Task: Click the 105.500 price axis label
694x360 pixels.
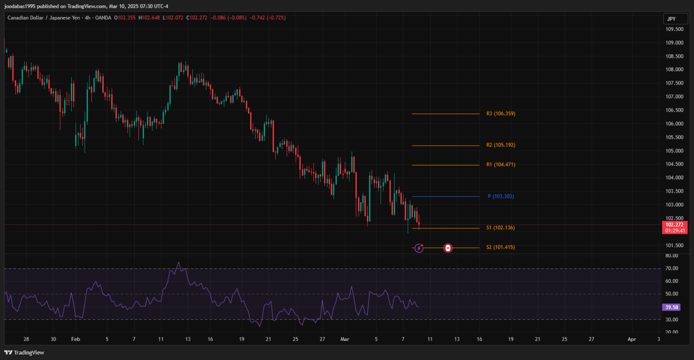Action: click(x=674, y=137)
